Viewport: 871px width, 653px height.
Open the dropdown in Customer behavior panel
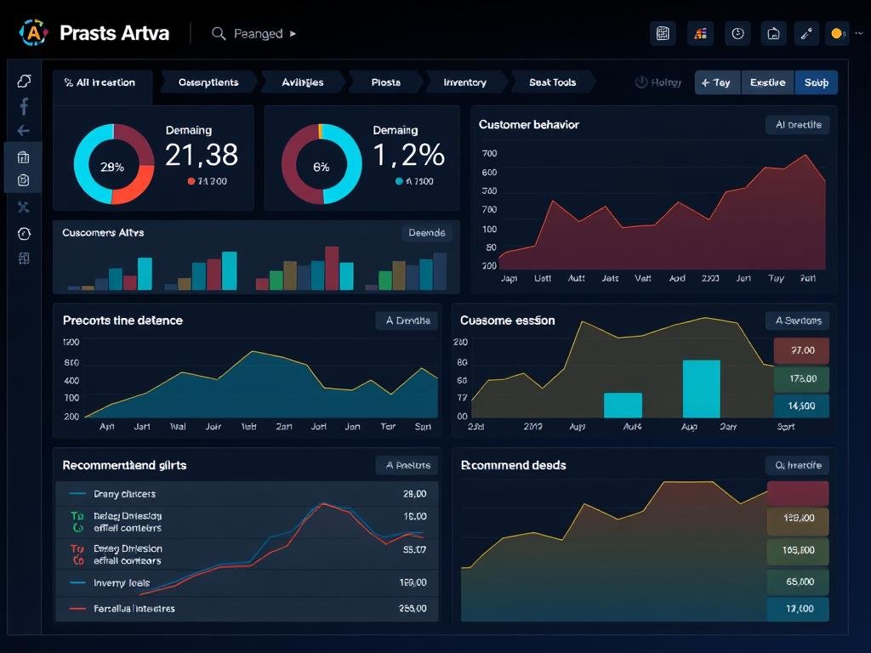point(798,125)
